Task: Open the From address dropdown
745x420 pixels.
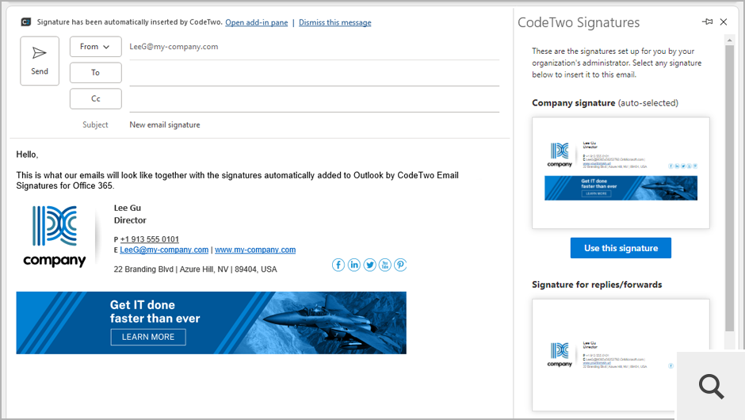Action: tap(95, 47)
